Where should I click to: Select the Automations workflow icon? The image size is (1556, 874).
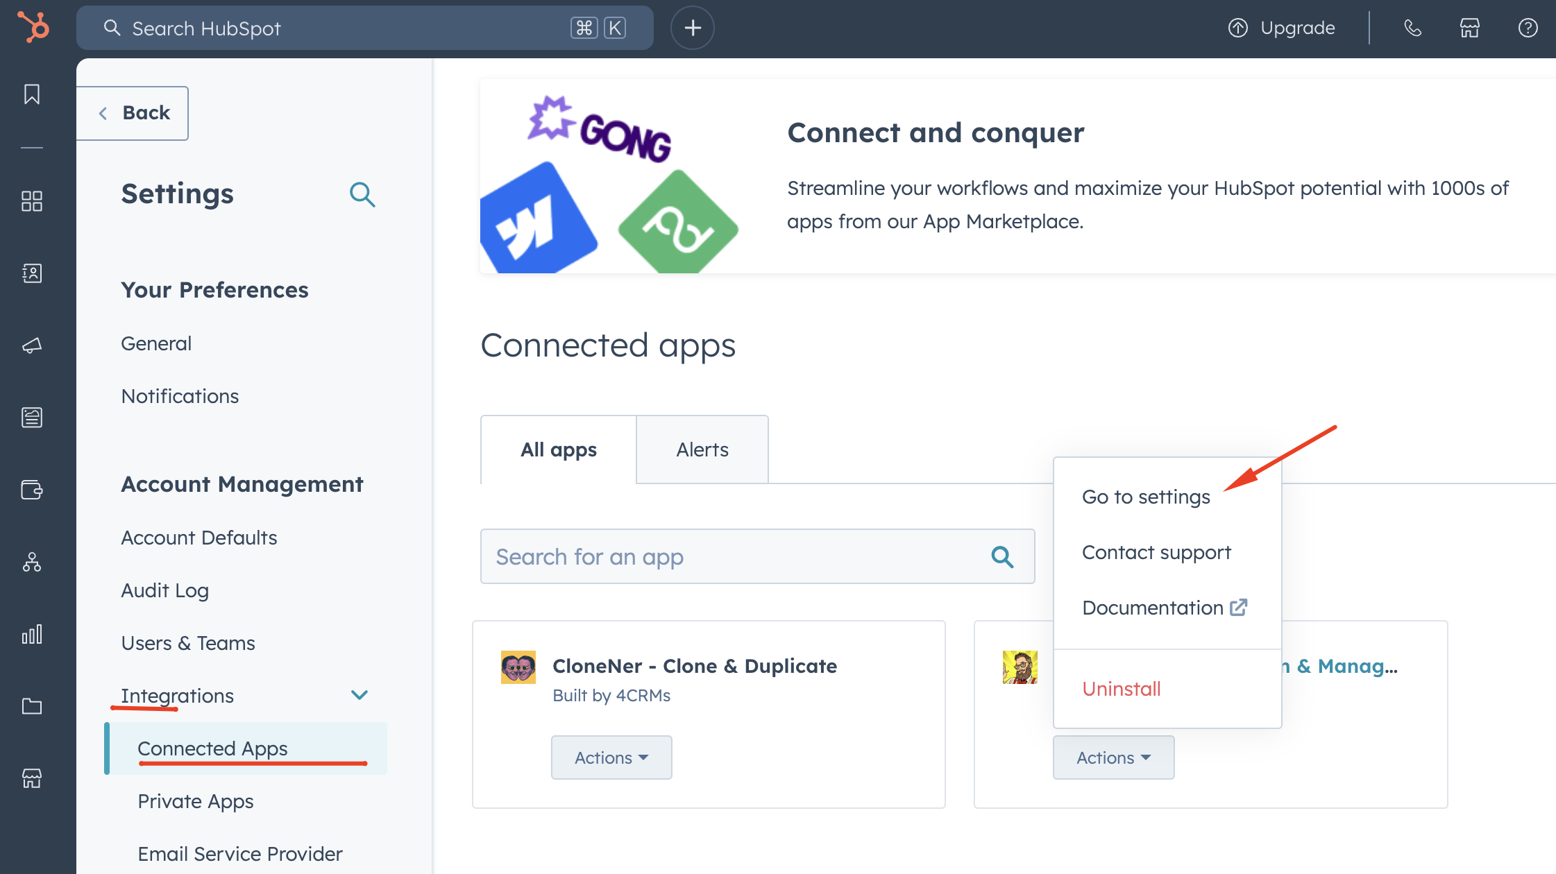[32, 563]
